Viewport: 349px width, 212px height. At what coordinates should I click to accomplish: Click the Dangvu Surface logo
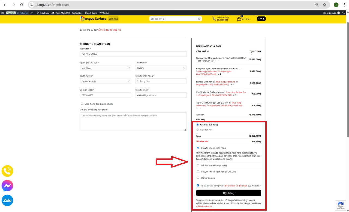pos(93,19)
